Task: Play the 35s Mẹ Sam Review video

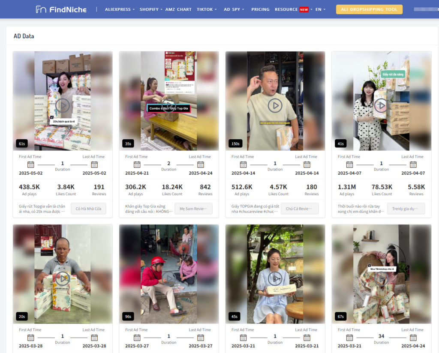Action: (x=169, y=105)
